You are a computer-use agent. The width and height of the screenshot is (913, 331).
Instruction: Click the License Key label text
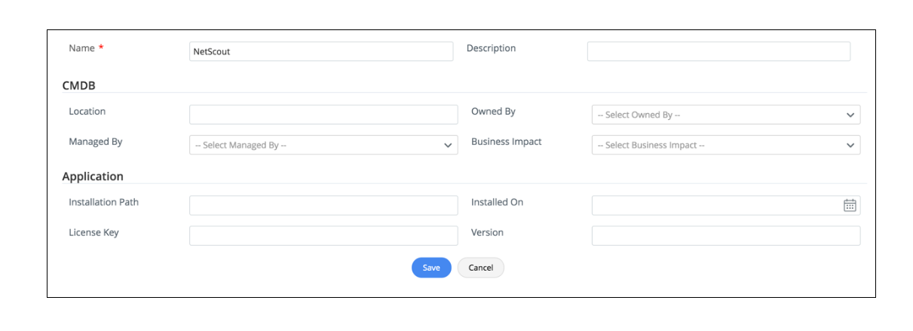93,232
